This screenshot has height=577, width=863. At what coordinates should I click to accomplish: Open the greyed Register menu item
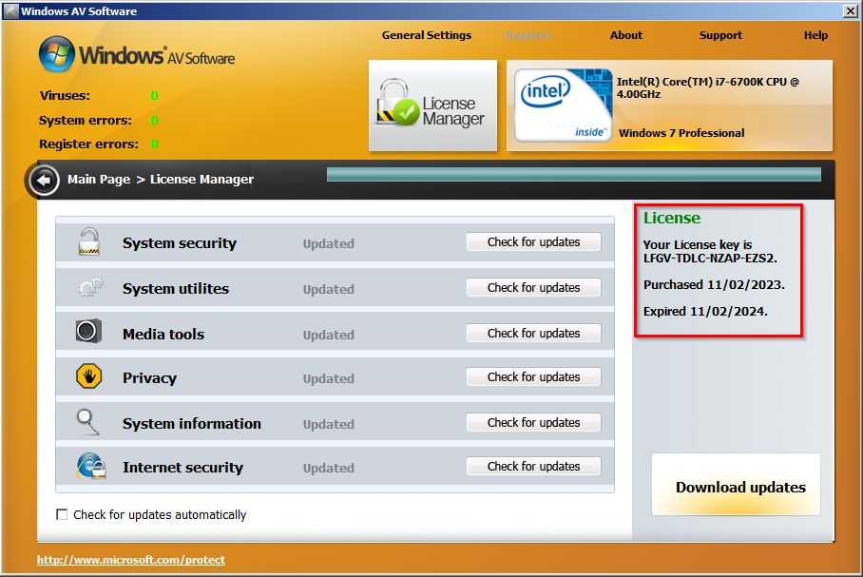pos(528,35)
